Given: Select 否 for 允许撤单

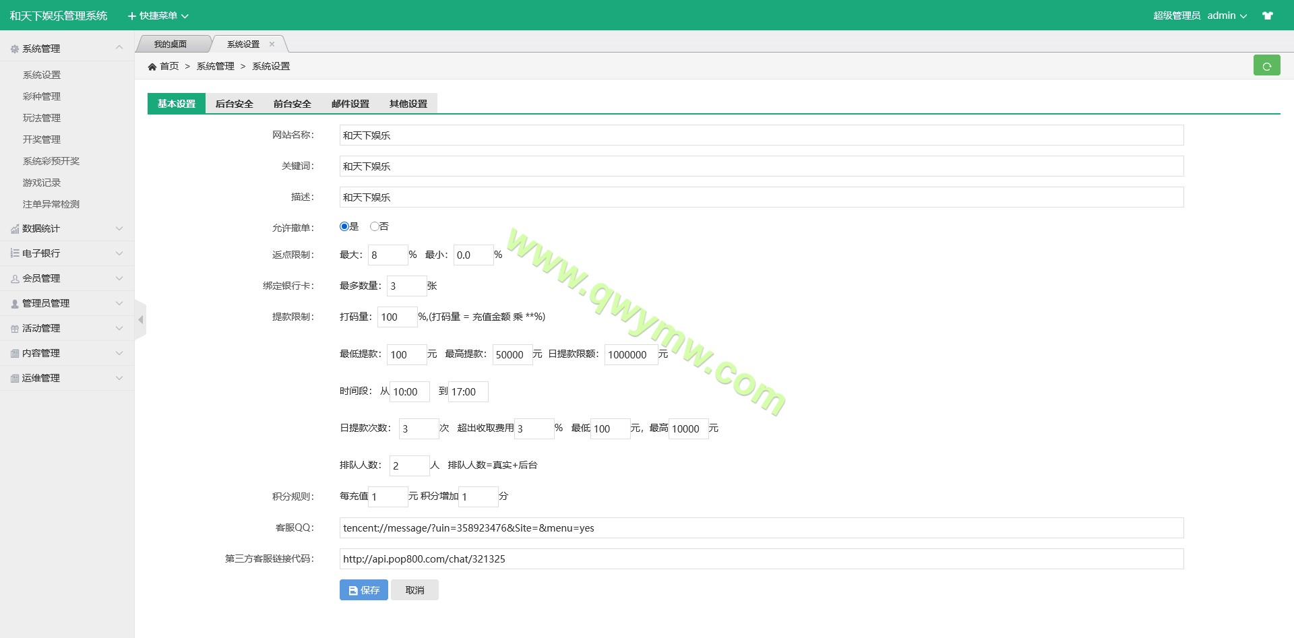Looking at the screenshot, I should point(374,227).
